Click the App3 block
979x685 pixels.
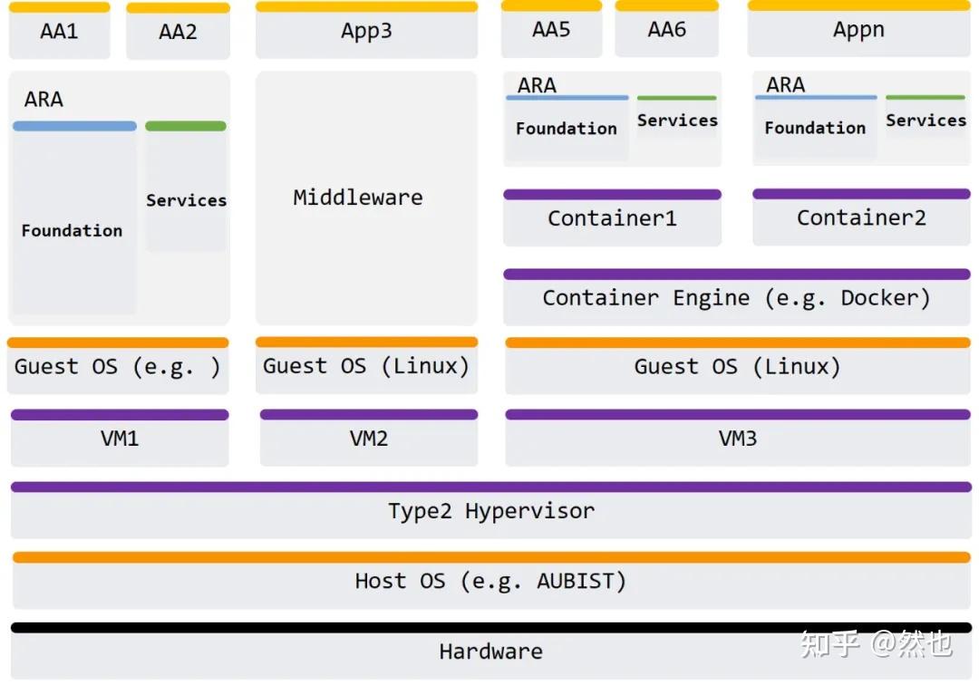366,31
